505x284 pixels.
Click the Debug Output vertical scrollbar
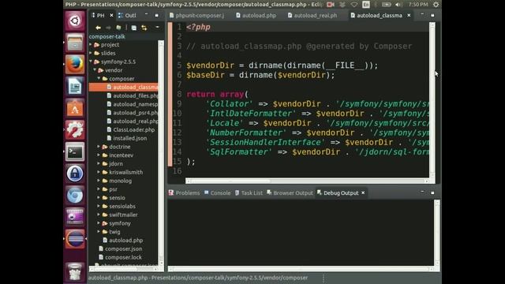point(437,233)
